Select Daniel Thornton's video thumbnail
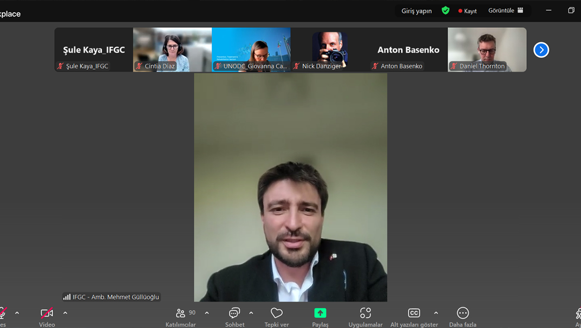This screenshot has width=581, height=328. [487, 49]
